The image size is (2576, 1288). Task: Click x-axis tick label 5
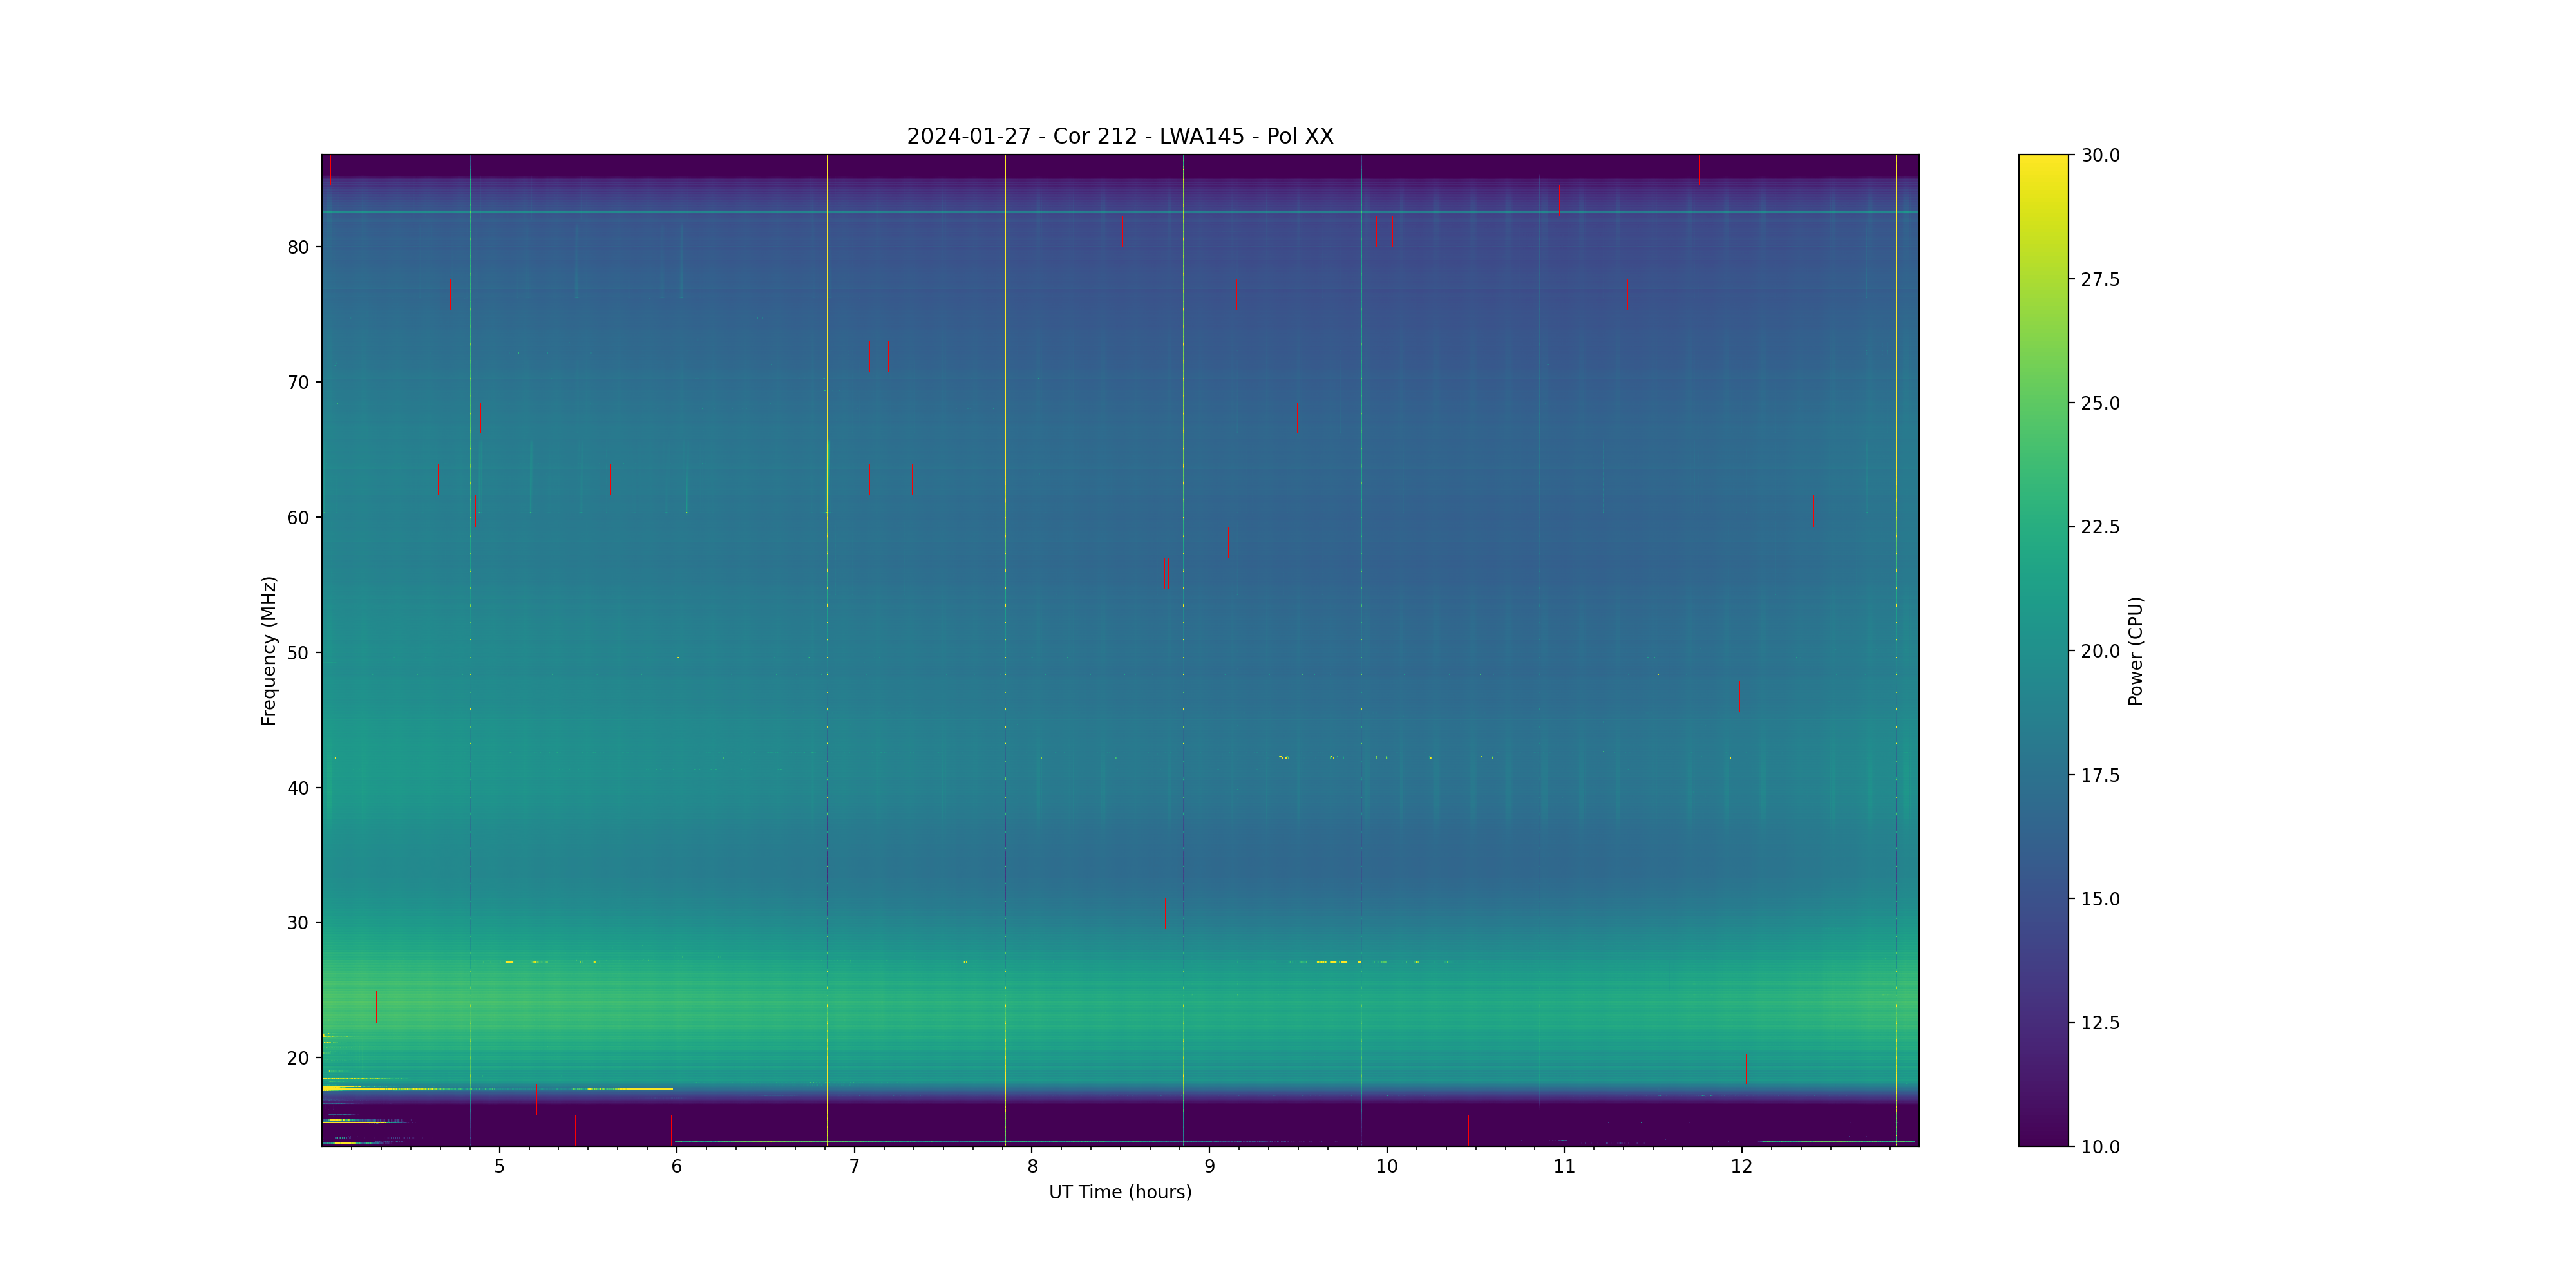click(499, 1166)
